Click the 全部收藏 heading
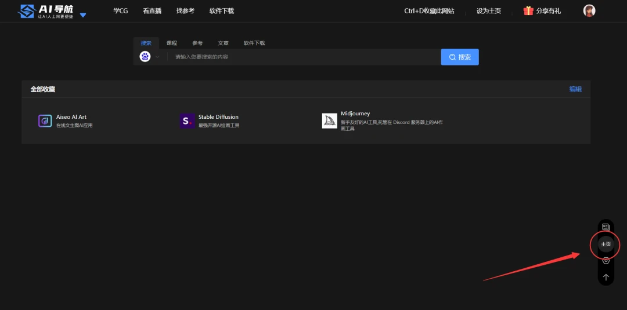Viewport: 627px width, 310px height. pyautogui.click(x=43, y=89)
